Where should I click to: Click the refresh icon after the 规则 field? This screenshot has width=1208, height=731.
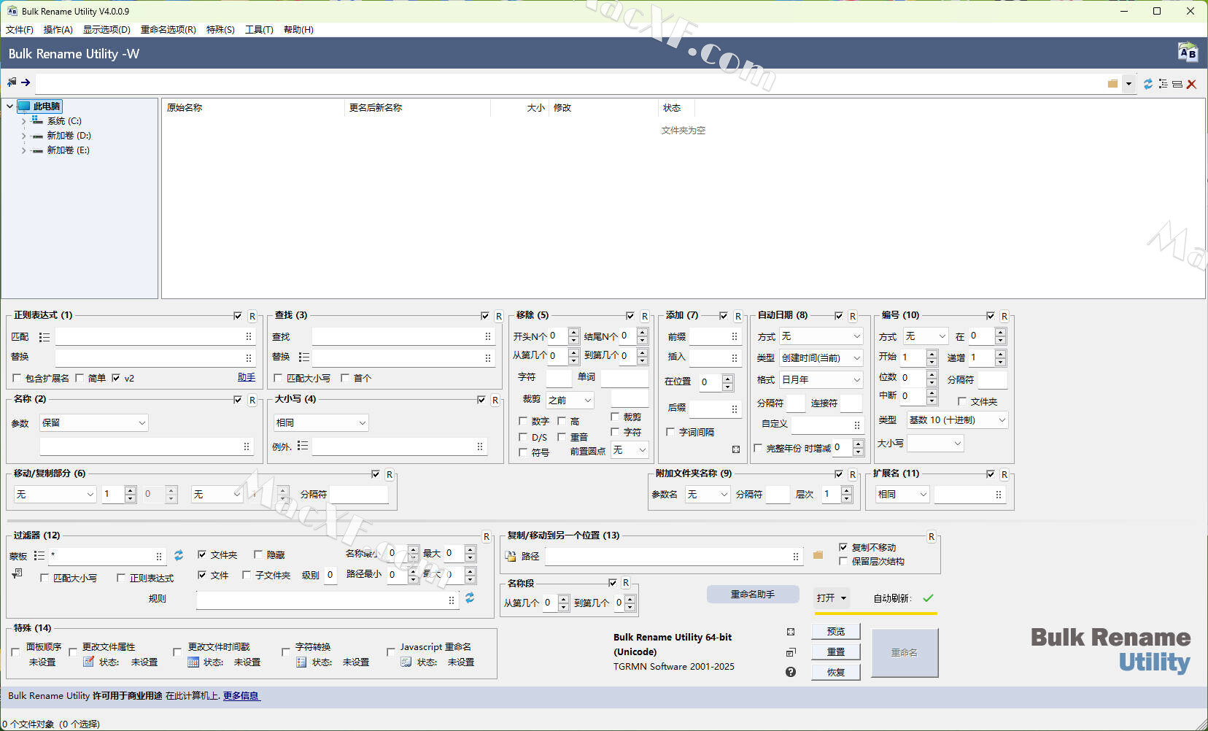click(470, 598)
